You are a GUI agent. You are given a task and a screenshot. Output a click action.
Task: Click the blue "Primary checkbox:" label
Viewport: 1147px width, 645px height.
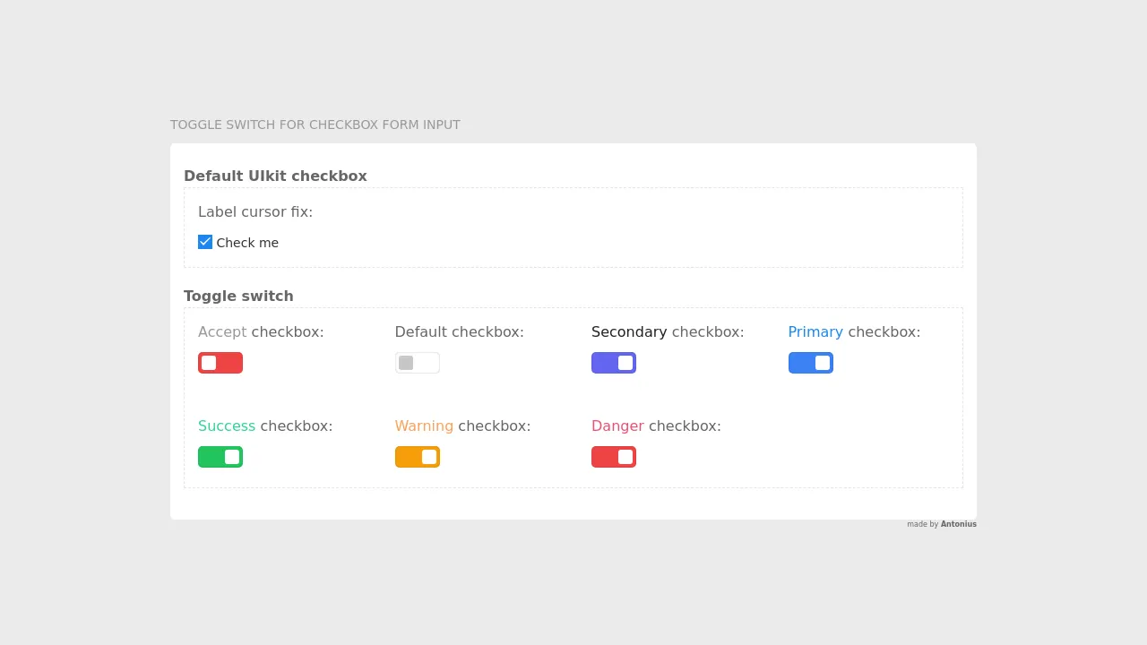(854, 331)
